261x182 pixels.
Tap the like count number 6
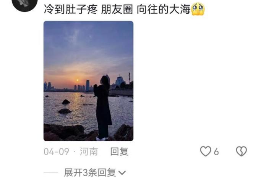216,152
